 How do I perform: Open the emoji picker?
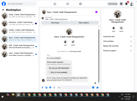coord(93,88)
